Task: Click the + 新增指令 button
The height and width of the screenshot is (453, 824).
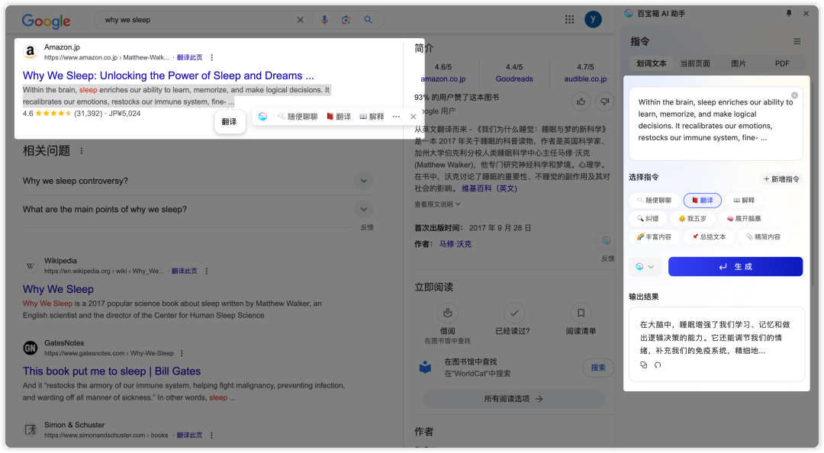Action: click(x=781, y=179)
